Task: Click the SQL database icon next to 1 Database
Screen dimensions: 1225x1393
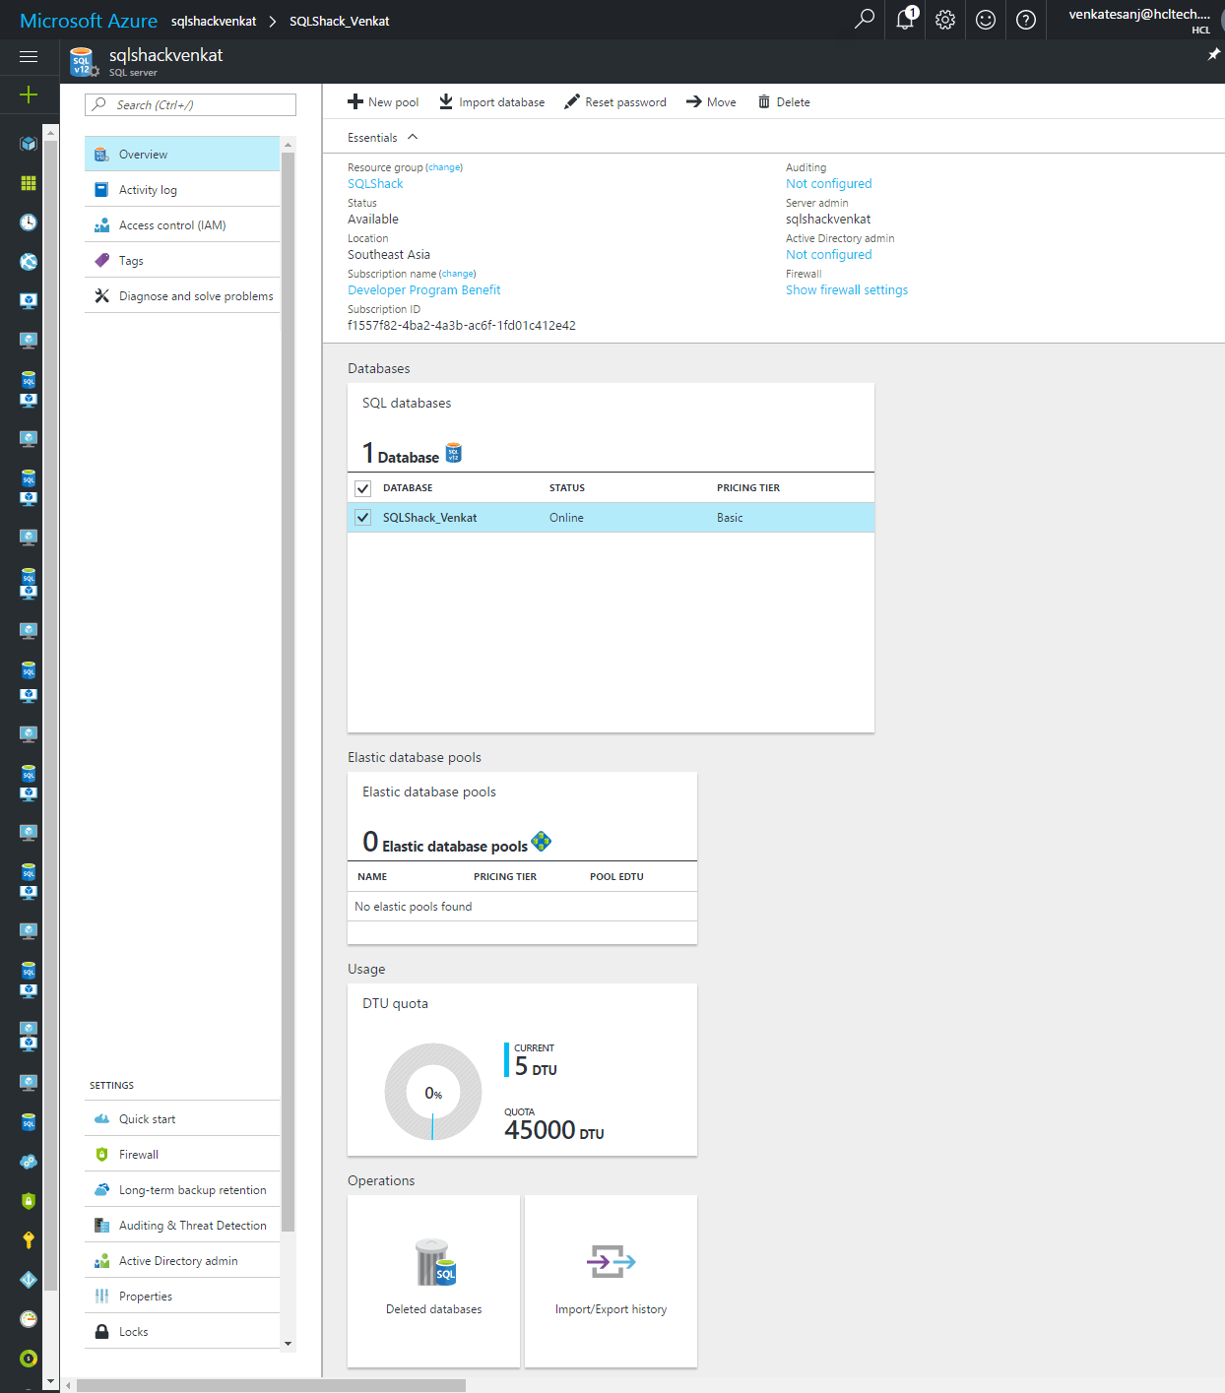Action: 454,453
